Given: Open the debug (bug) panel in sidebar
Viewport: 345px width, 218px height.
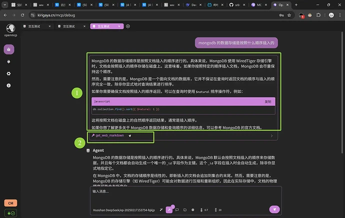Looking at the screenshot, I should (x=8, y=49).
